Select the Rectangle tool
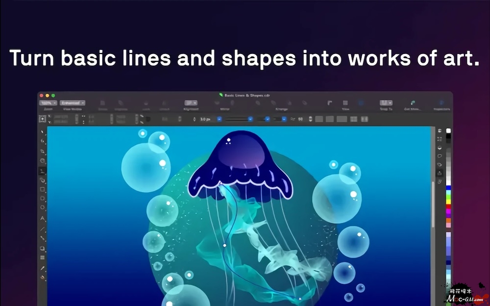Viewport: 490px width, 306px height. coord(43,189)
